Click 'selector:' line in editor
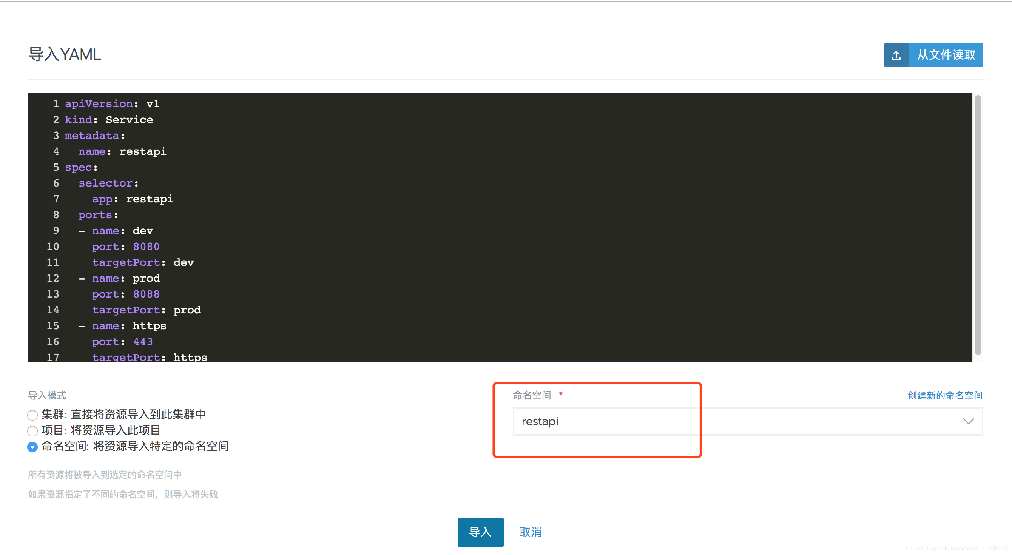The image size is (1012, 555). coord(108,183)
